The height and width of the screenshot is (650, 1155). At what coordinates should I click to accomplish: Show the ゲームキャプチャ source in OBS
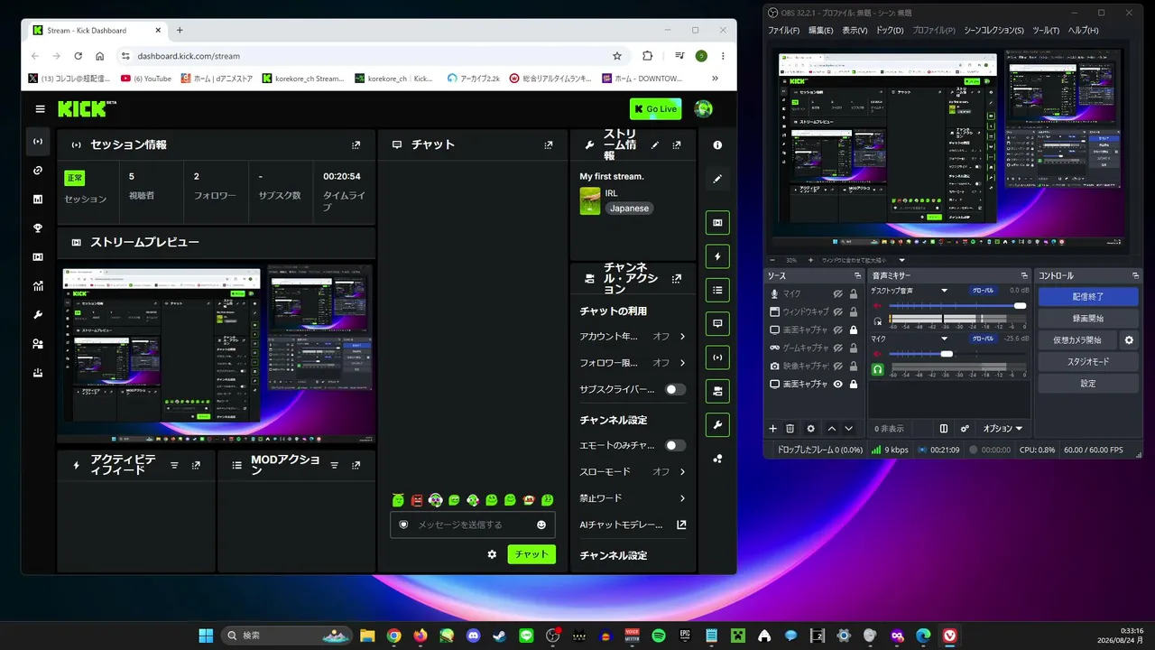tap(837, 348)
